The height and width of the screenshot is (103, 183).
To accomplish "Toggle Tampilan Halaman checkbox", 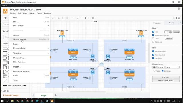I will click(153, 35).
